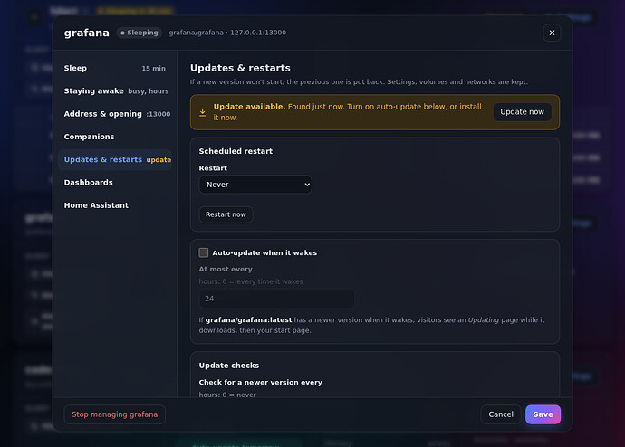Click the Restart now button
Viewport: 625px width, 447px height.
pyautogui.click(x=226, y=214)
